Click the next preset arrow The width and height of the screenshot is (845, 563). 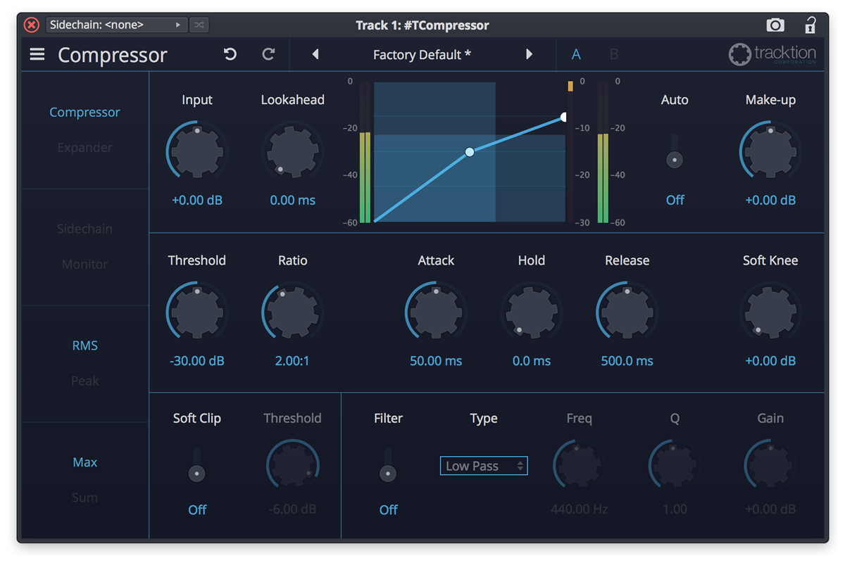pyautogui.click(x=530, y=53)
